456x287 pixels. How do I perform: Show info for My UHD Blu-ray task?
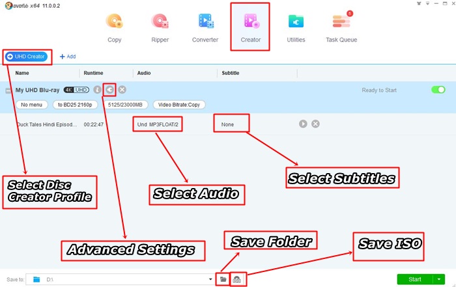[97, 90]
